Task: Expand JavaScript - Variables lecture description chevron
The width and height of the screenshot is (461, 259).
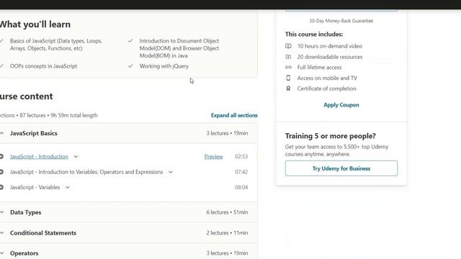Action: (x=67, y=187)
